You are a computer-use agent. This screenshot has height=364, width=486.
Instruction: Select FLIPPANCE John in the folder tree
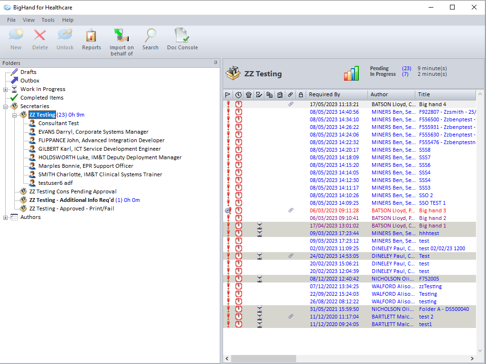pyautogui.click(x=102, y=140)
